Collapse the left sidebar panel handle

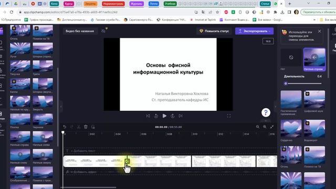coord(61,106)
